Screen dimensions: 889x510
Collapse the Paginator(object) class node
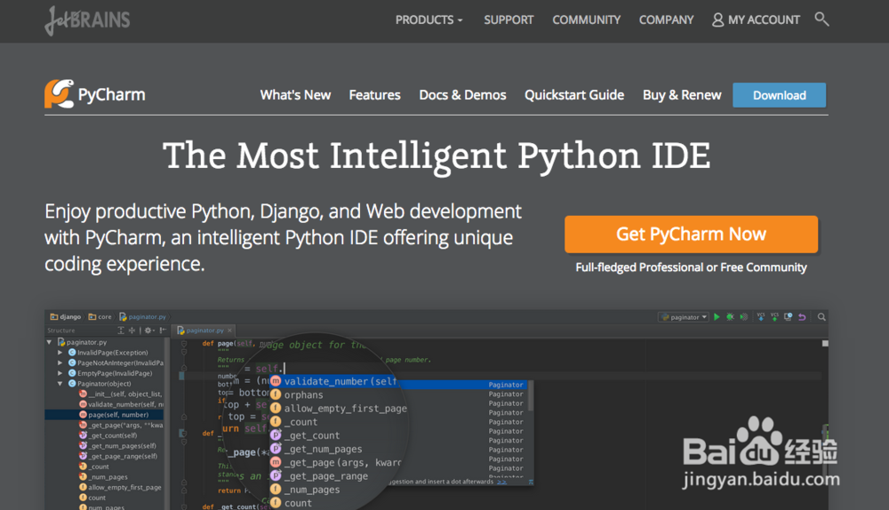point(60,384)
